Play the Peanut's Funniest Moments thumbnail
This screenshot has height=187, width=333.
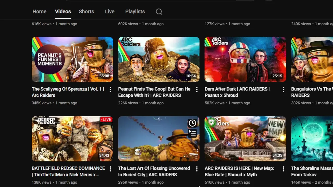(x=72, y=59)
